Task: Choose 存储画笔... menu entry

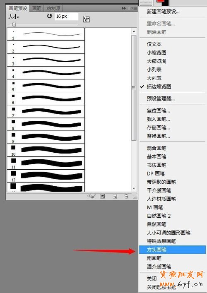Action: click(158, 127)
